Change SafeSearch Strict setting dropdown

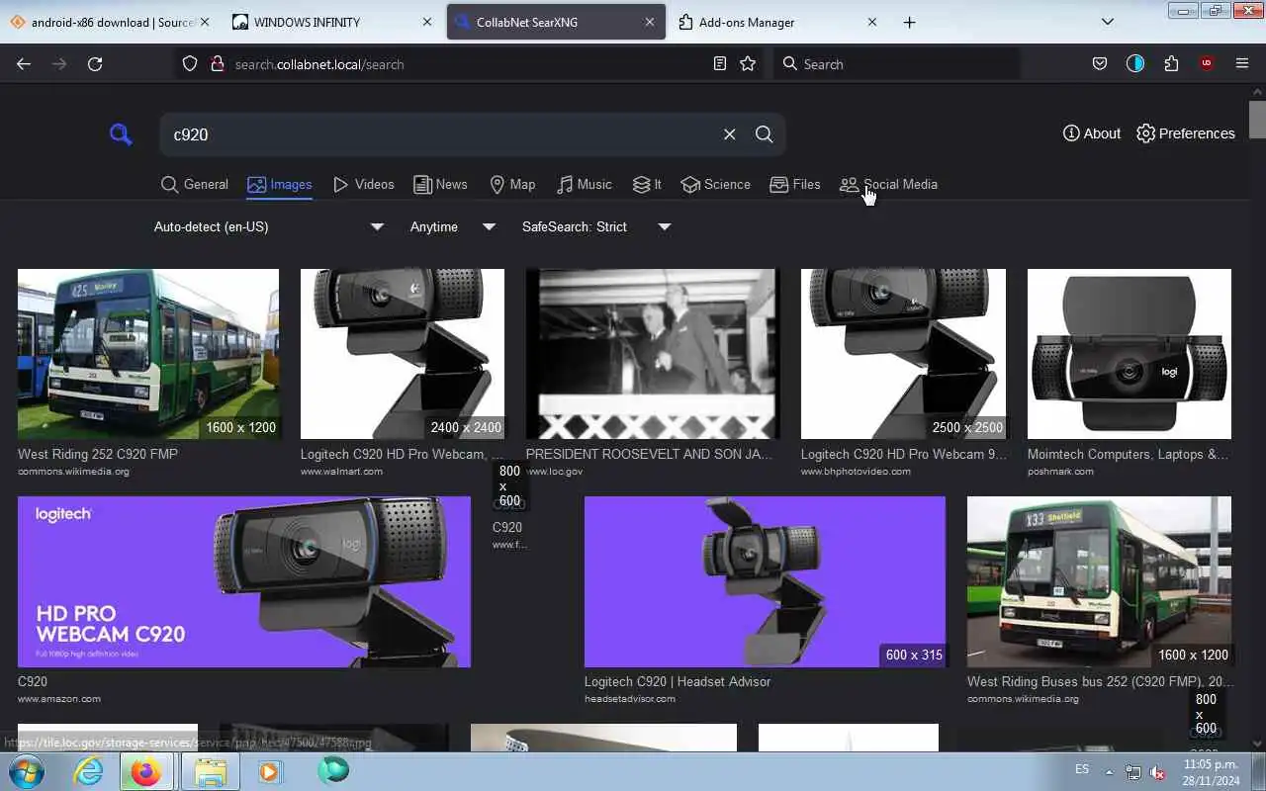596,226
